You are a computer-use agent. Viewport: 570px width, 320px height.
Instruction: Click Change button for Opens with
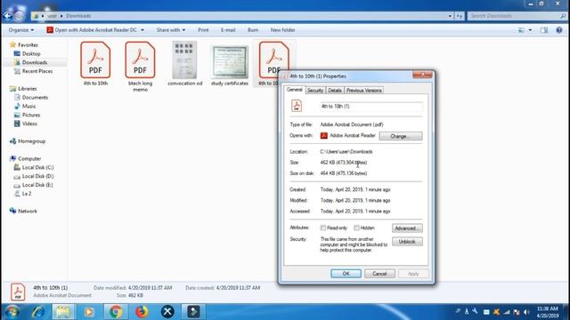pos(401,136)
